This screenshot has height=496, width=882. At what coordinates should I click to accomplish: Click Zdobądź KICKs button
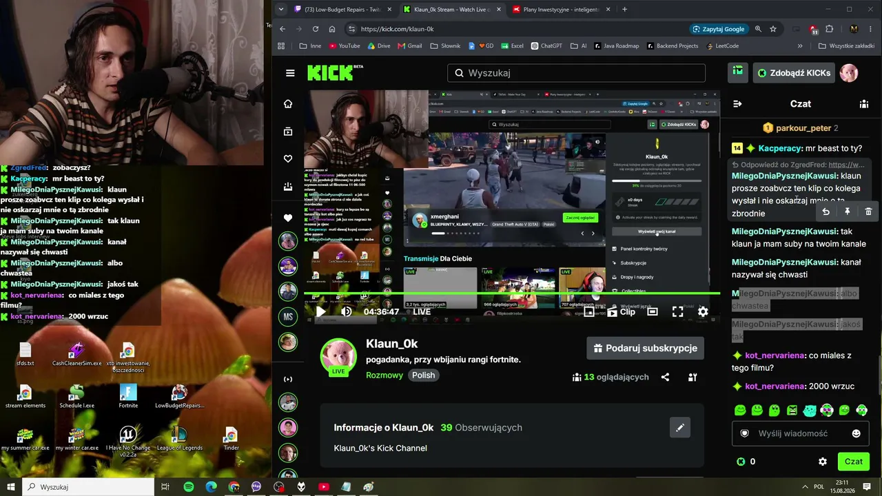tap(794, 73)
